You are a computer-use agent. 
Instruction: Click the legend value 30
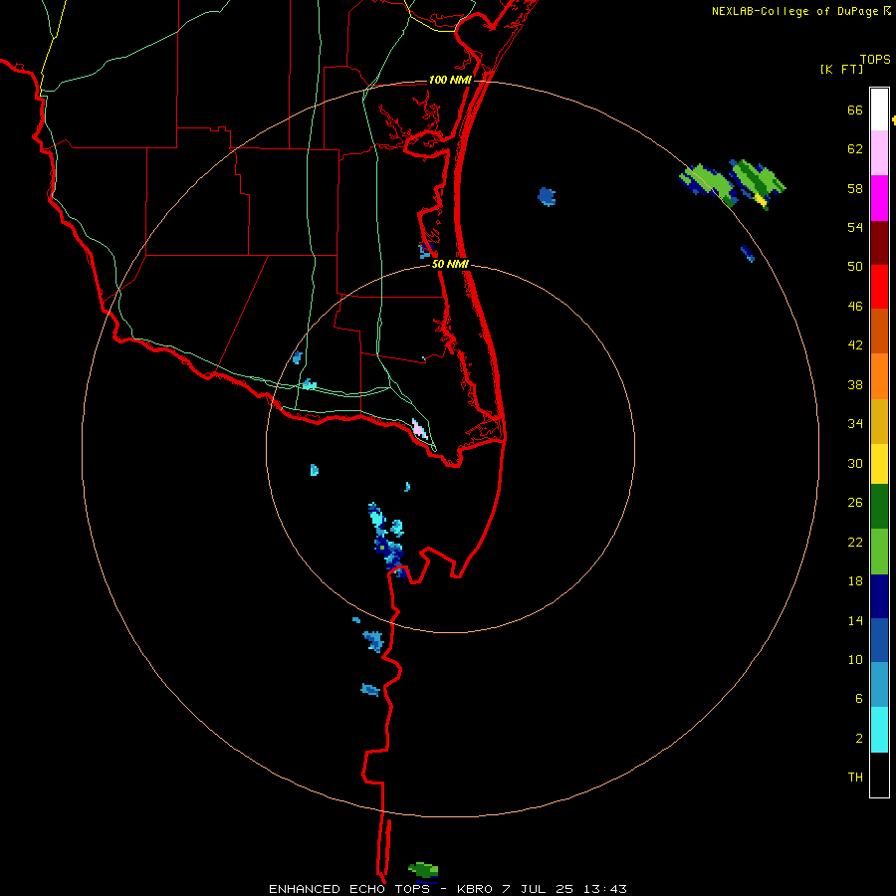tap(855, 463)
